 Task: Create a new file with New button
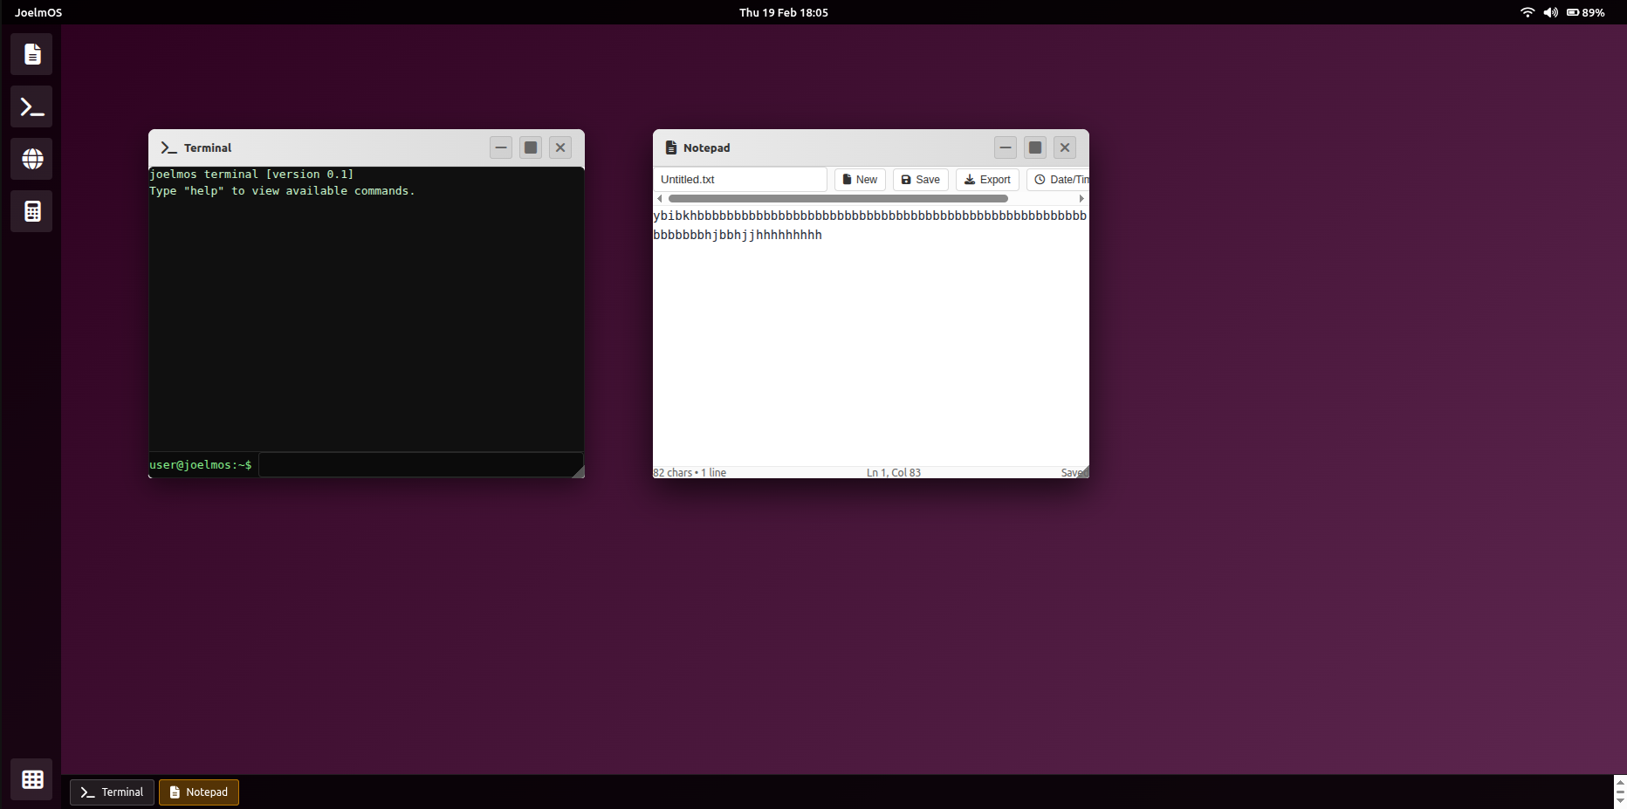point(860,180)
